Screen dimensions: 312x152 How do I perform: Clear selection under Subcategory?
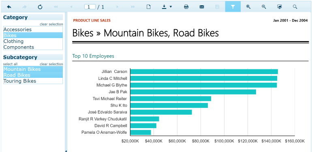(51, 64)
